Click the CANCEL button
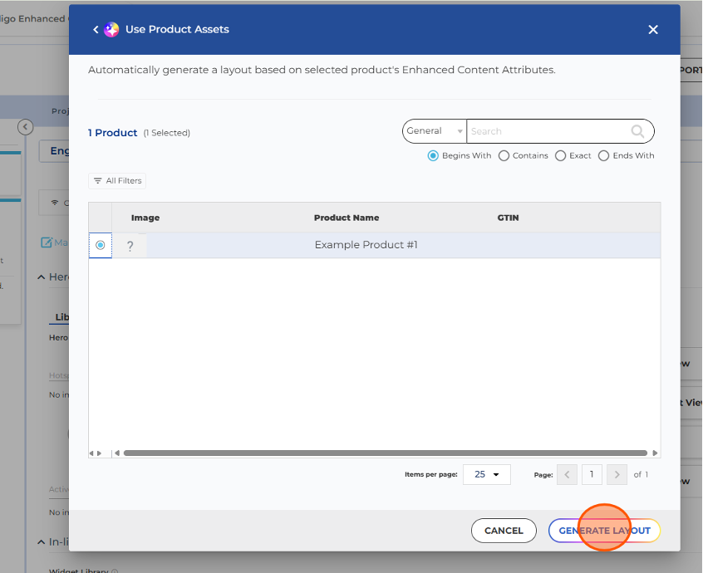 (504, 531)
